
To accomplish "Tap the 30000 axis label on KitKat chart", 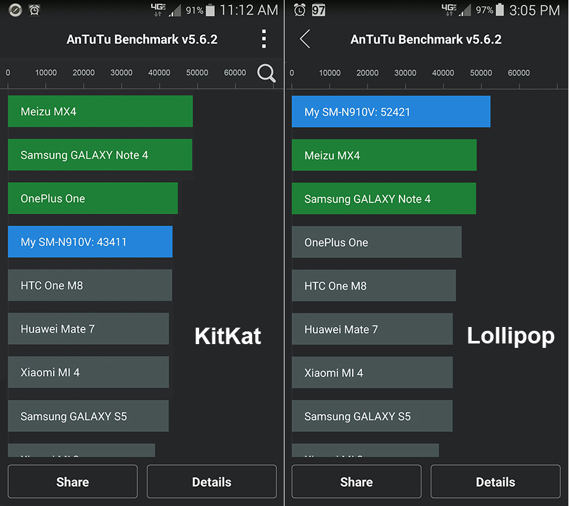I will point(121,73).
